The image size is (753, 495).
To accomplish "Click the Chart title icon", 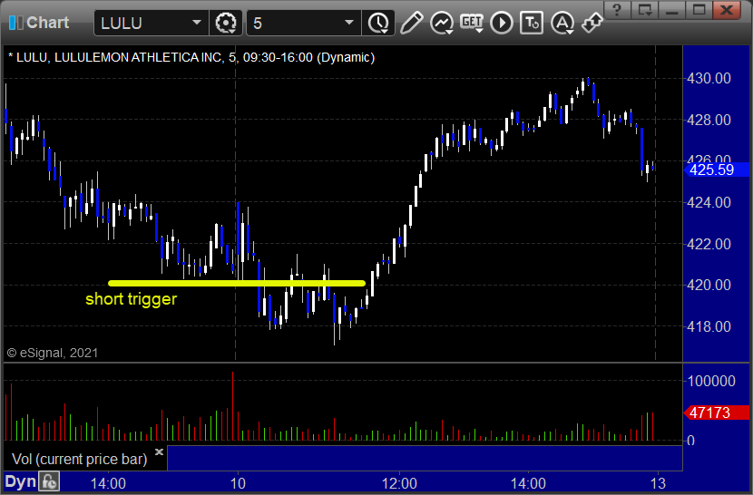I will (15, 23).
